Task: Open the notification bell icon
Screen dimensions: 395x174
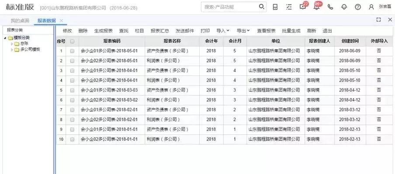Action: click(316, 7)
